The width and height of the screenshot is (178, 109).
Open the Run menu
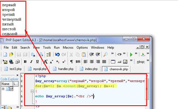coord(57,48)
